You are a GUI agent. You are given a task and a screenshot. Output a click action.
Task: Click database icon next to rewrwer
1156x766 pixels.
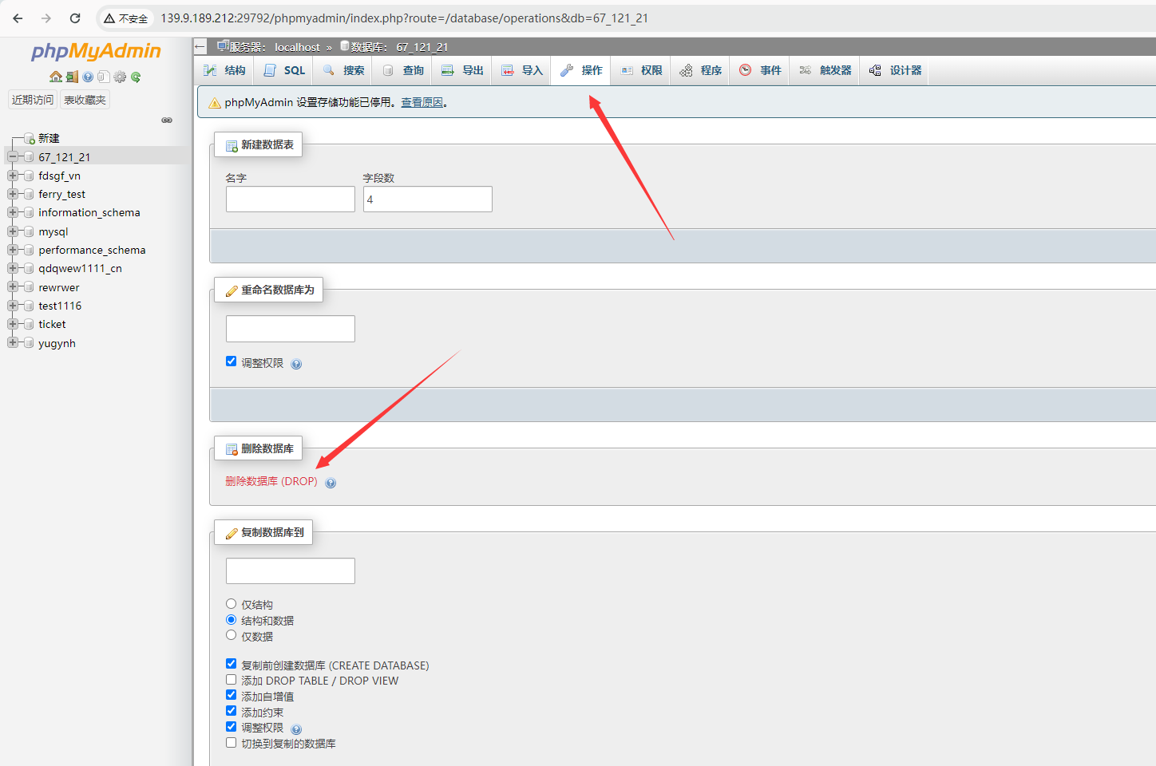(29, 287)
